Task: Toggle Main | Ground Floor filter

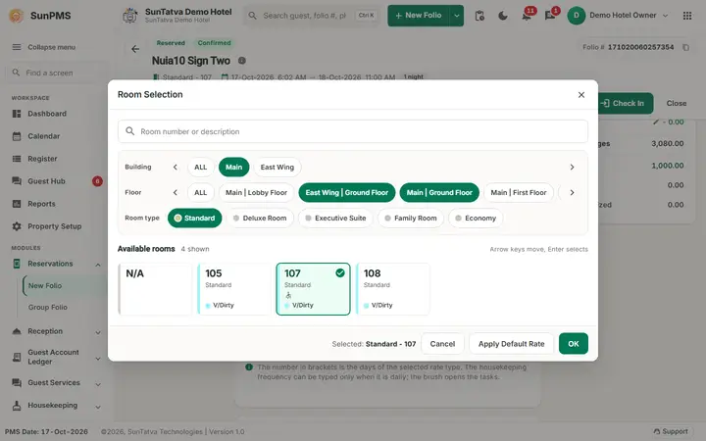Action: pyautogui.click(x=439, y=193)
